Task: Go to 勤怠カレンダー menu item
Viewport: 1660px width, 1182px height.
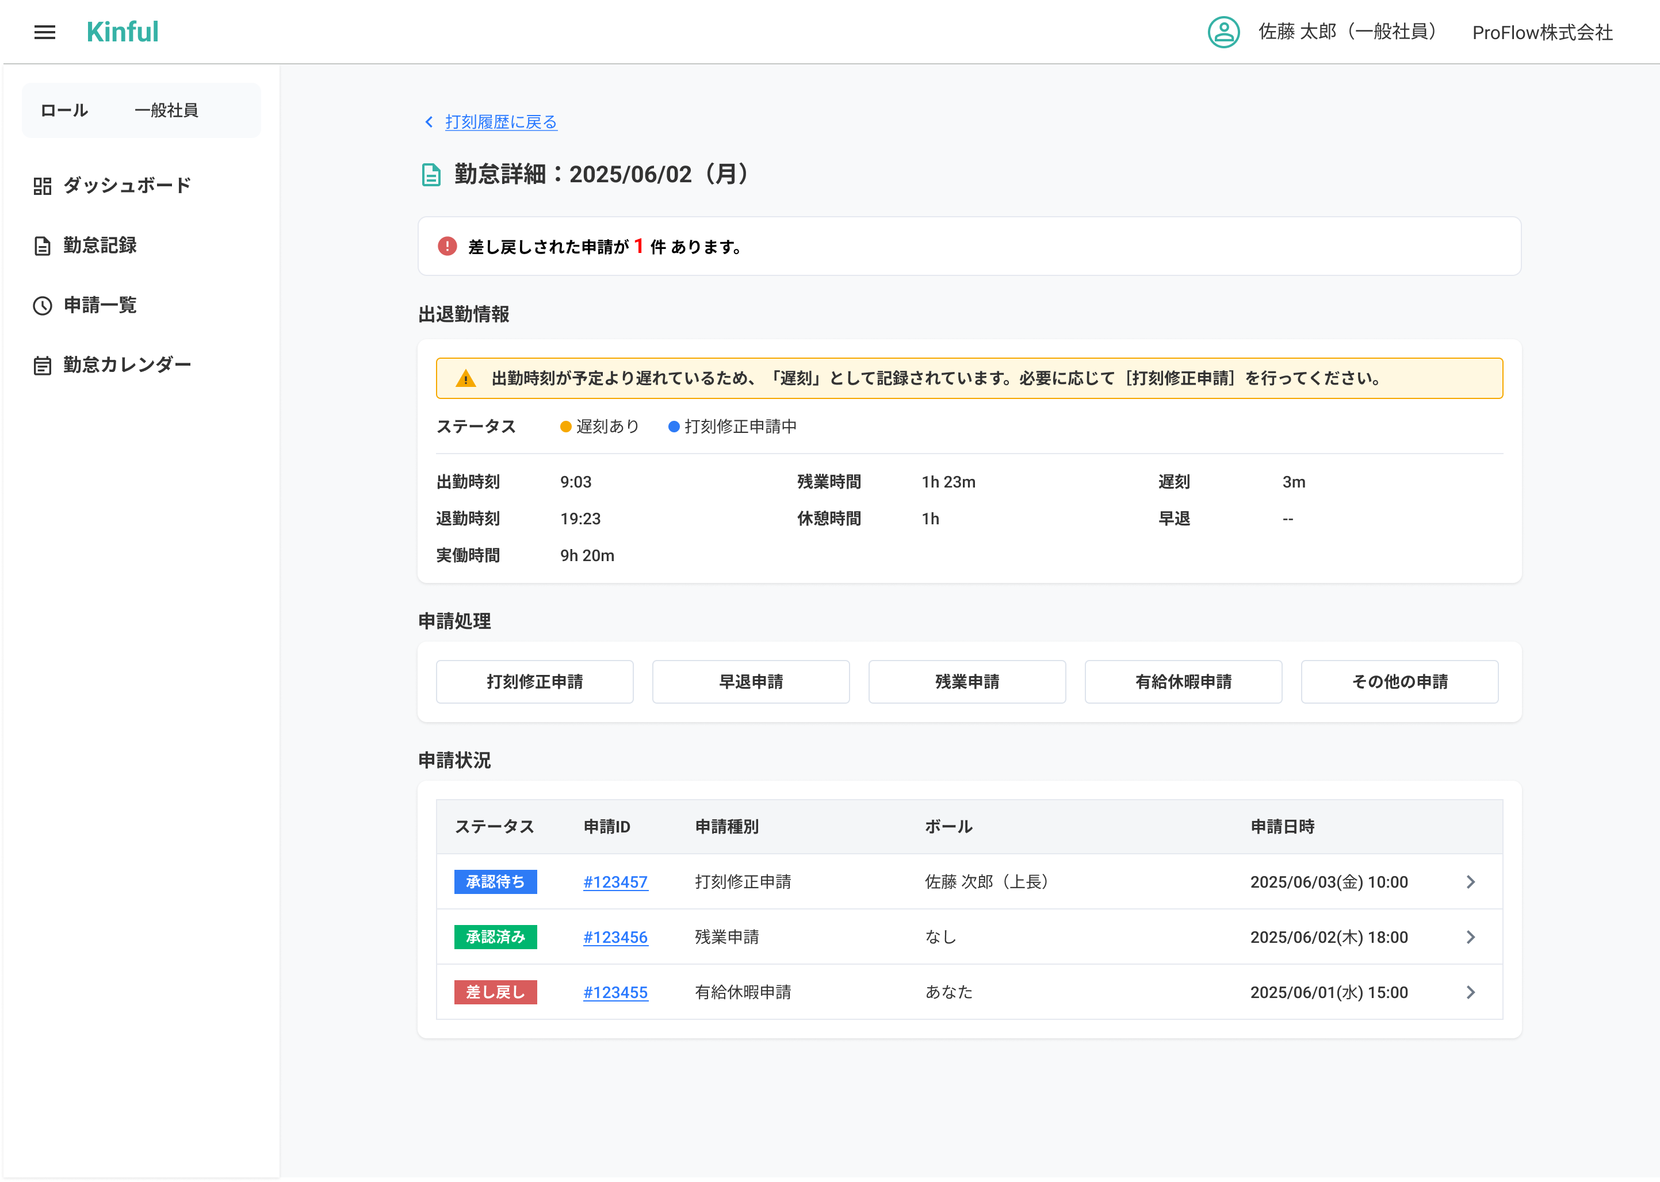Action: 127,364
